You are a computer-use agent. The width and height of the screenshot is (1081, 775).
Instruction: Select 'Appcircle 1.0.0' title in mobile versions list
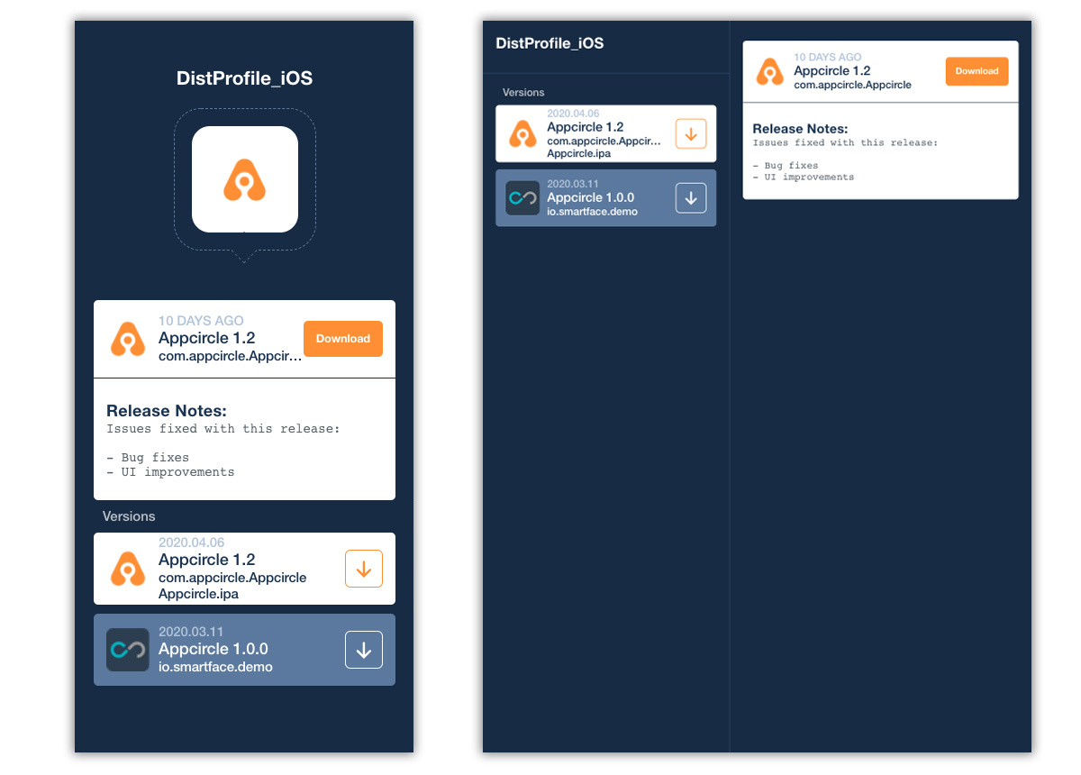(213, 649)
